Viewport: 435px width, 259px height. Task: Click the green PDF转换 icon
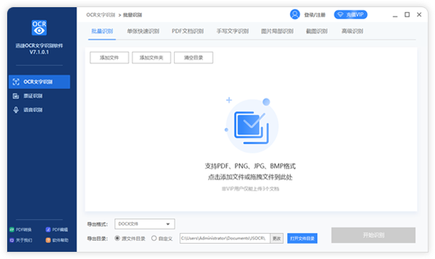coord(12,230)
